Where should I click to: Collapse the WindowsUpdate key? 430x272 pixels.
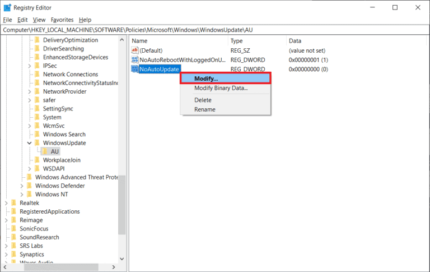[29, 143]
